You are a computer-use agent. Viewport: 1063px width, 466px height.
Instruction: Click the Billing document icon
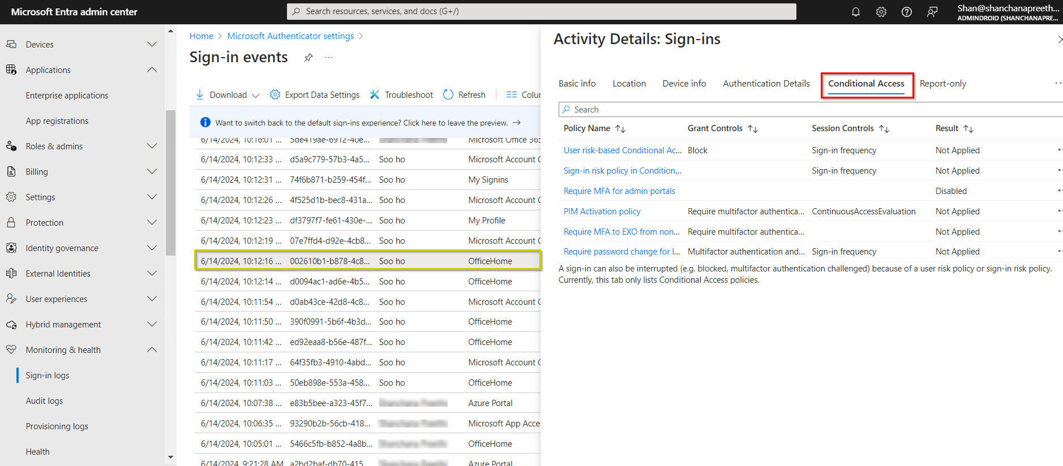[x=11, y=171]
